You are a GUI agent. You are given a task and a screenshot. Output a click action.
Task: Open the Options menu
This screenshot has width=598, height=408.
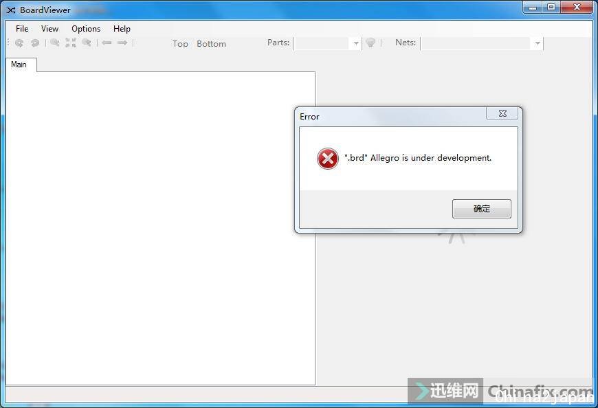pyautogui.click(x=86, y=29)
